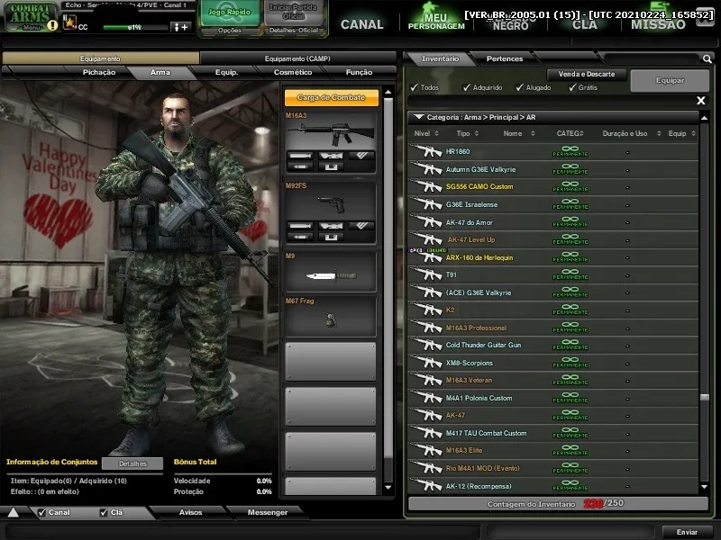Image resolution: width=721 pixels, height=540 pixels.
Task: Click the rifle icon for AK-12 (Recompensa)
Action: tap(426, 486)
